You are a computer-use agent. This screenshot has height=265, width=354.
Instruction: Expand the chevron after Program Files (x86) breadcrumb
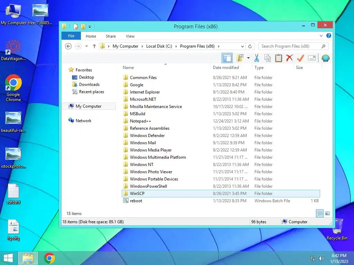coord(219,46)
